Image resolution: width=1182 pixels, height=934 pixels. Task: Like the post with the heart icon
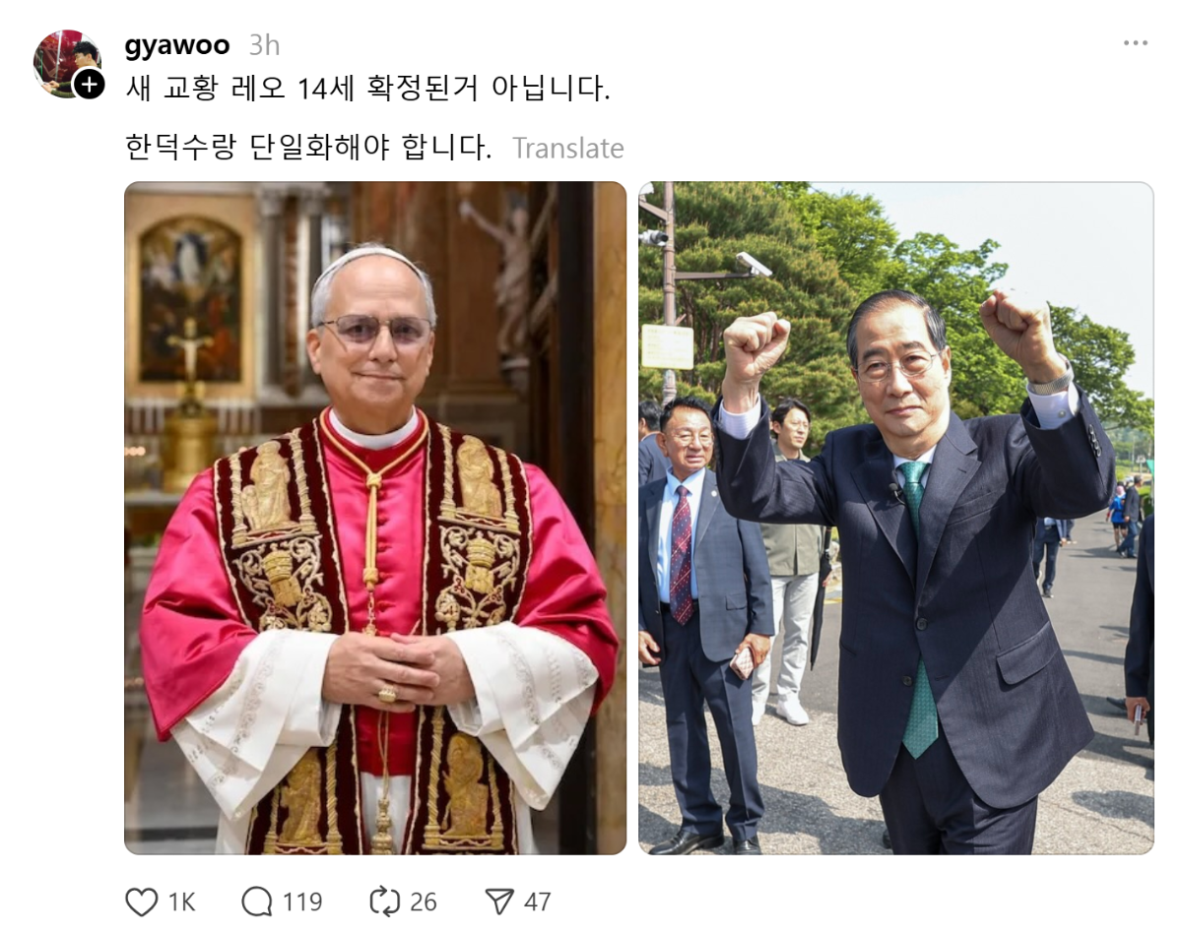pyautogui.click(x=142, y=902)
